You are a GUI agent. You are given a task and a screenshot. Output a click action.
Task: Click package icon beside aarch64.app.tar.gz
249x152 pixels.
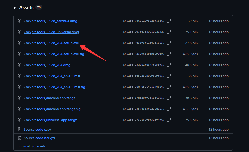(x=20, y=98)
